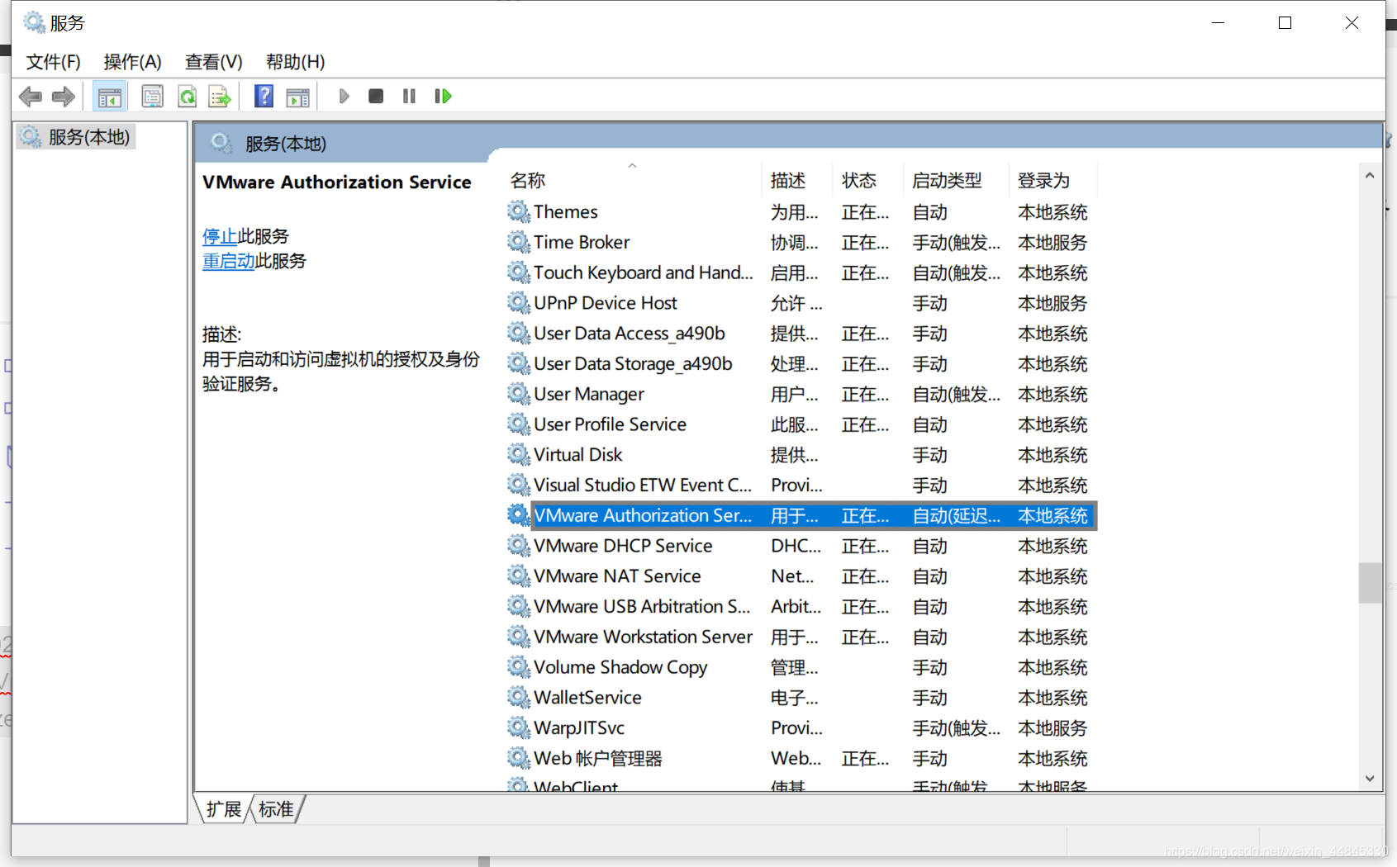Viewport: 1397px width, 867px height.
Task: Select the WalletService row
Action: 801,698
